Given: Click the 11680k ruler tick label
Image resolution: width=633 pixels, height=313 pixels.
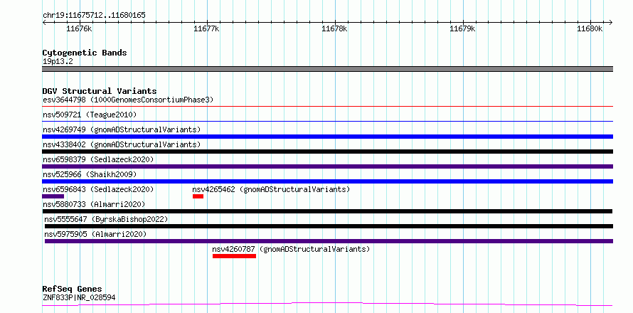Looking at the screenshot, I should pos(590,28).
